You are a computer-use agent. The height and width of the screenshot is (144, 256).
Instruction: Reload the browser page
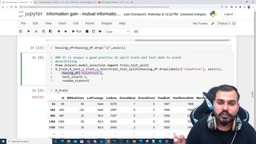(x=12, y=7)
